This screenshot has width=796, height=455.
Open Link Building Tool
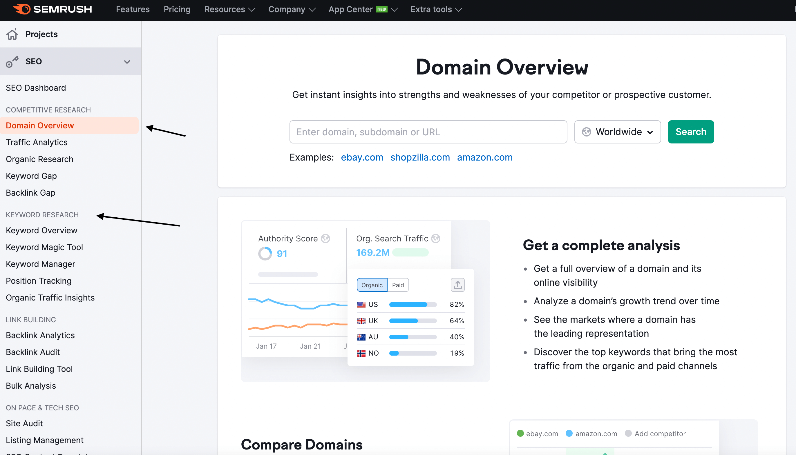(x=39, y=369)
